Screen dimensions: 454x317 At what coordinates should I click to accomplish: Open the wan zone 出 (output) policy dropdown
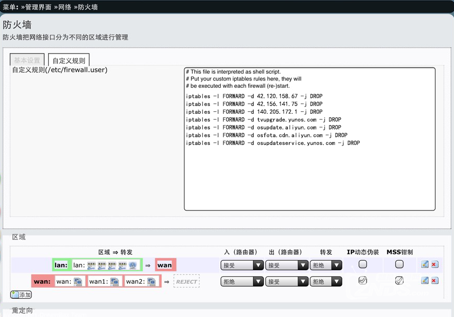pos(287,281)
